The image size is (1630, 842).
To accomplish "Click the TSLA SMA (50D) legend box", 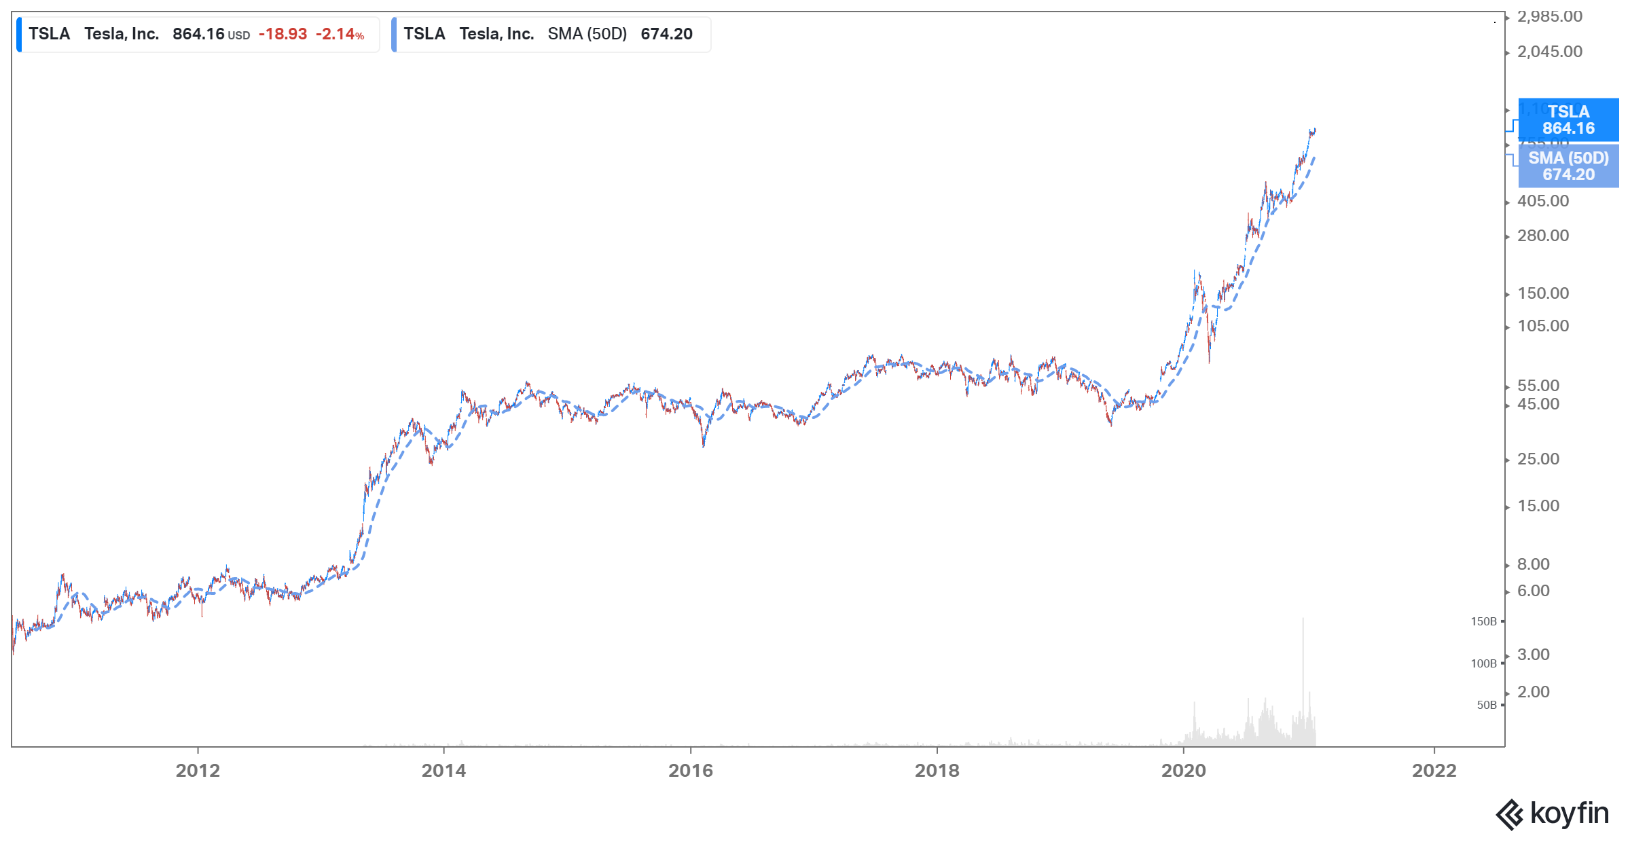I will pos(551,35).
